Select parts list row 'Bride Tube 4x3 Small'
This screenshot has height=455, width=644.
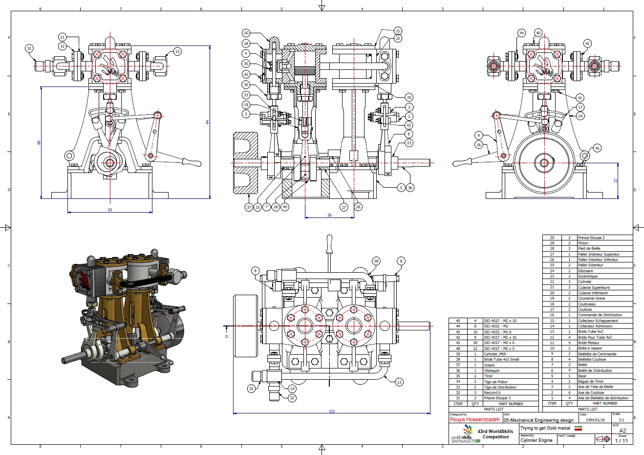(494, 359)
